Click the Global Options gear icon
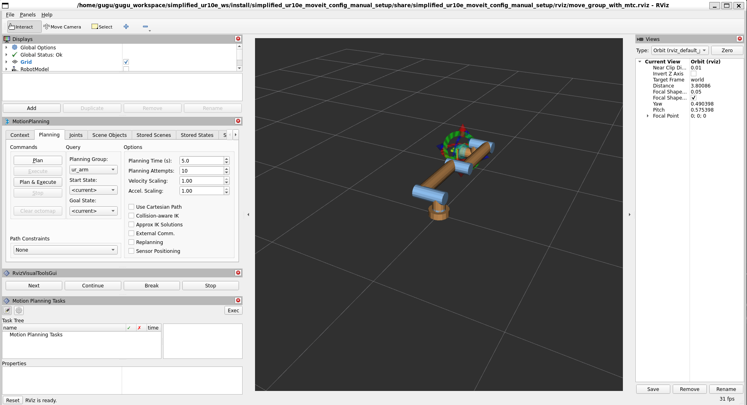The height and width of the screenshot is (405, 747). coord(15,47)
